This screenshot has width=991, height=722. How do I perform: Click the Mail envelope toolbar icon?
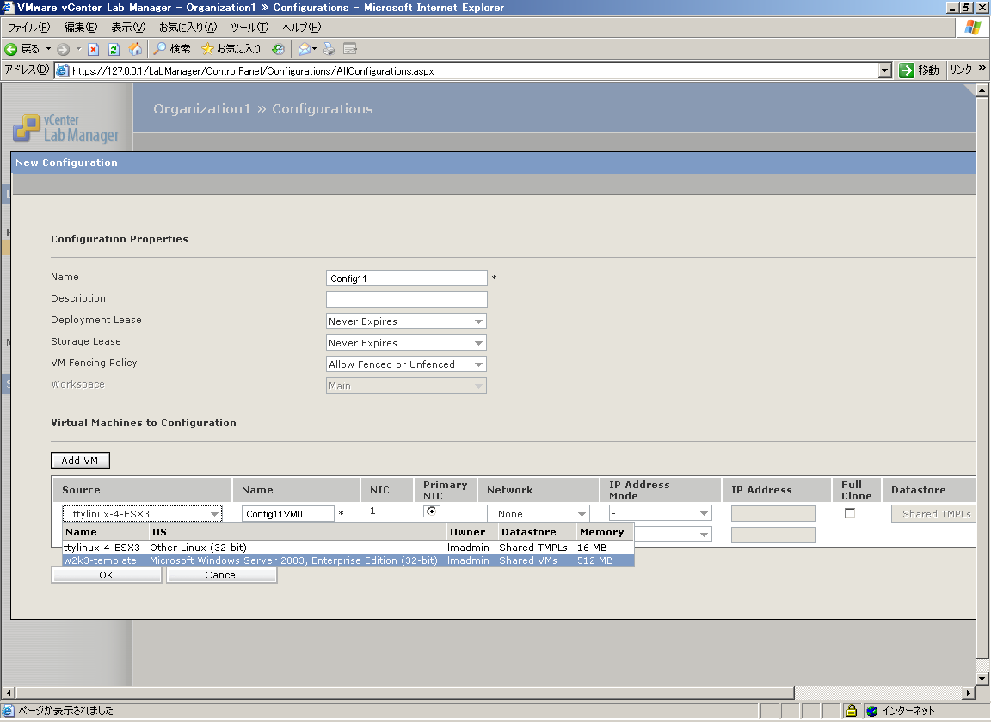304,49
